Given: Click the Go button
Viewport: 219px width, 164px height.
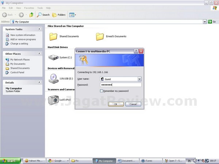Looking at the screenshot, I should pos(212,22).
